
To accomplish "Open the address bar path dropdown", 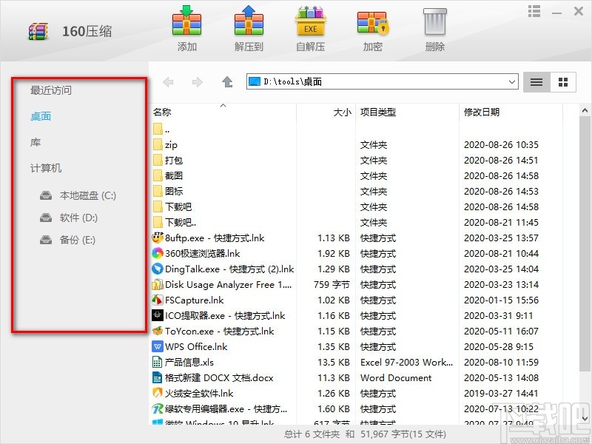I will 512,82.
